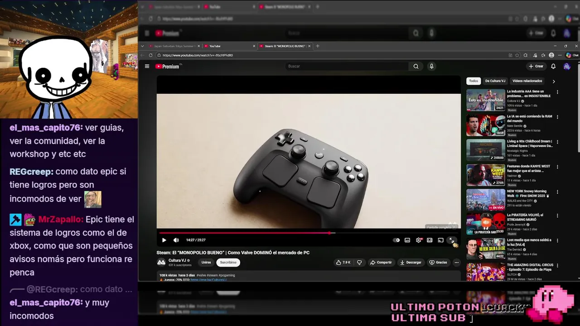Open the YouTube account avatar menu
The image size is (580, 326).
point(567,66)
